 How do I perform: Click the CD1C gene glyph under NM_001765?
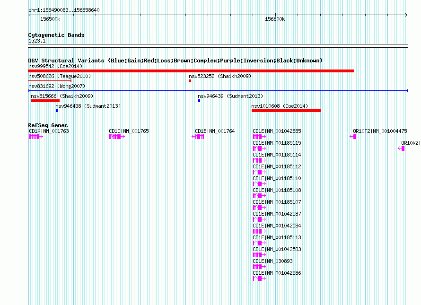coord(117,137)
